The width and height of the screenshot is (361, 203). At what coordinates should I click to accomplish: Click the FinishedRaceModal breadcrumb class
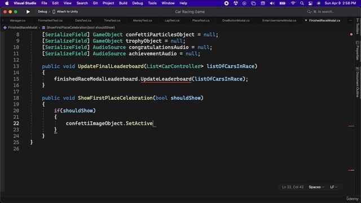pos(23,28)
